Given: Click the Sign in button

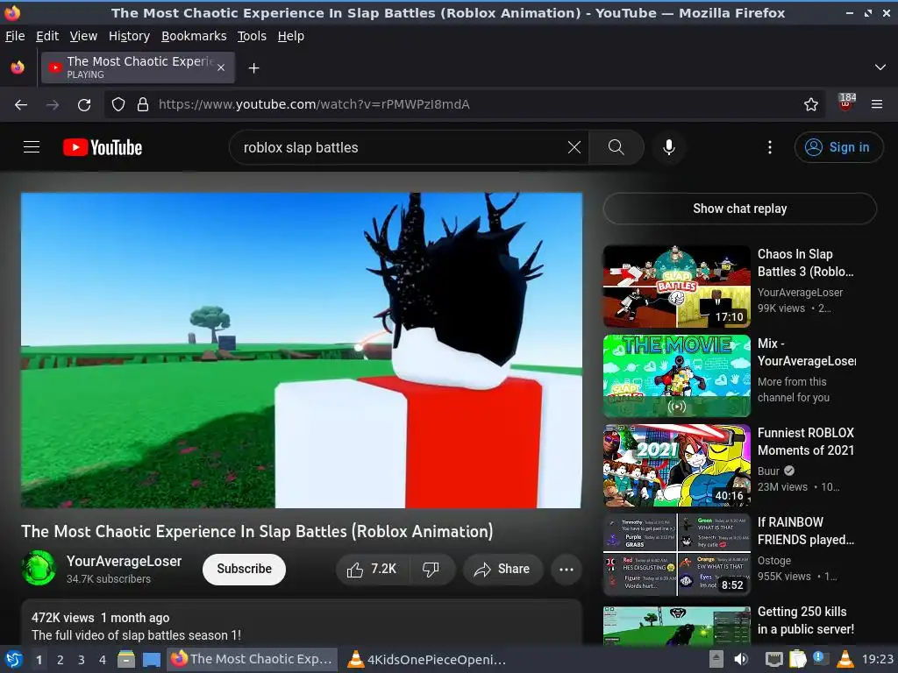Looking at the screenshot, I should 838,147.
